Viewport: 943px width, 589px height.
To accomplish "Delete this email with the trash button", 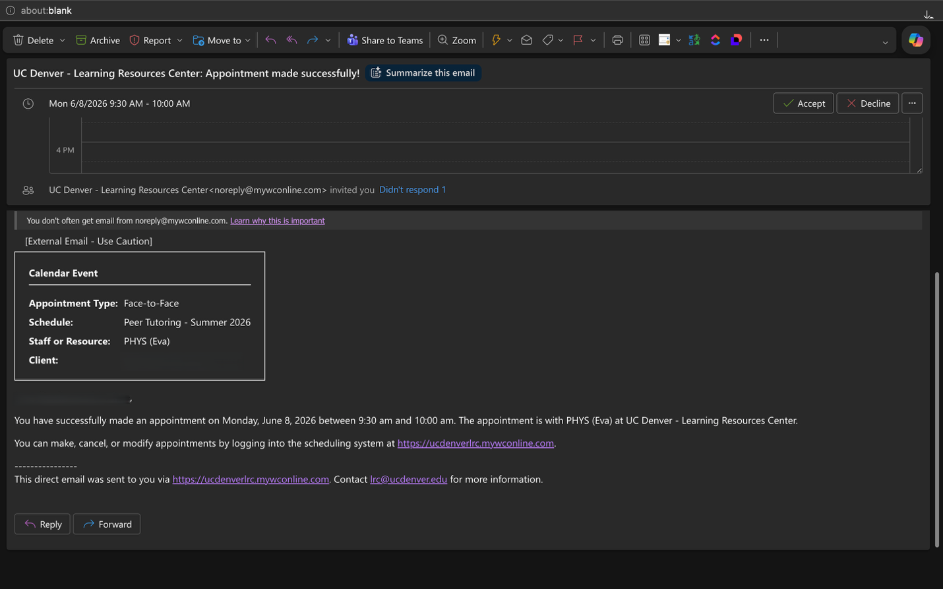I will tap(34, 40).
